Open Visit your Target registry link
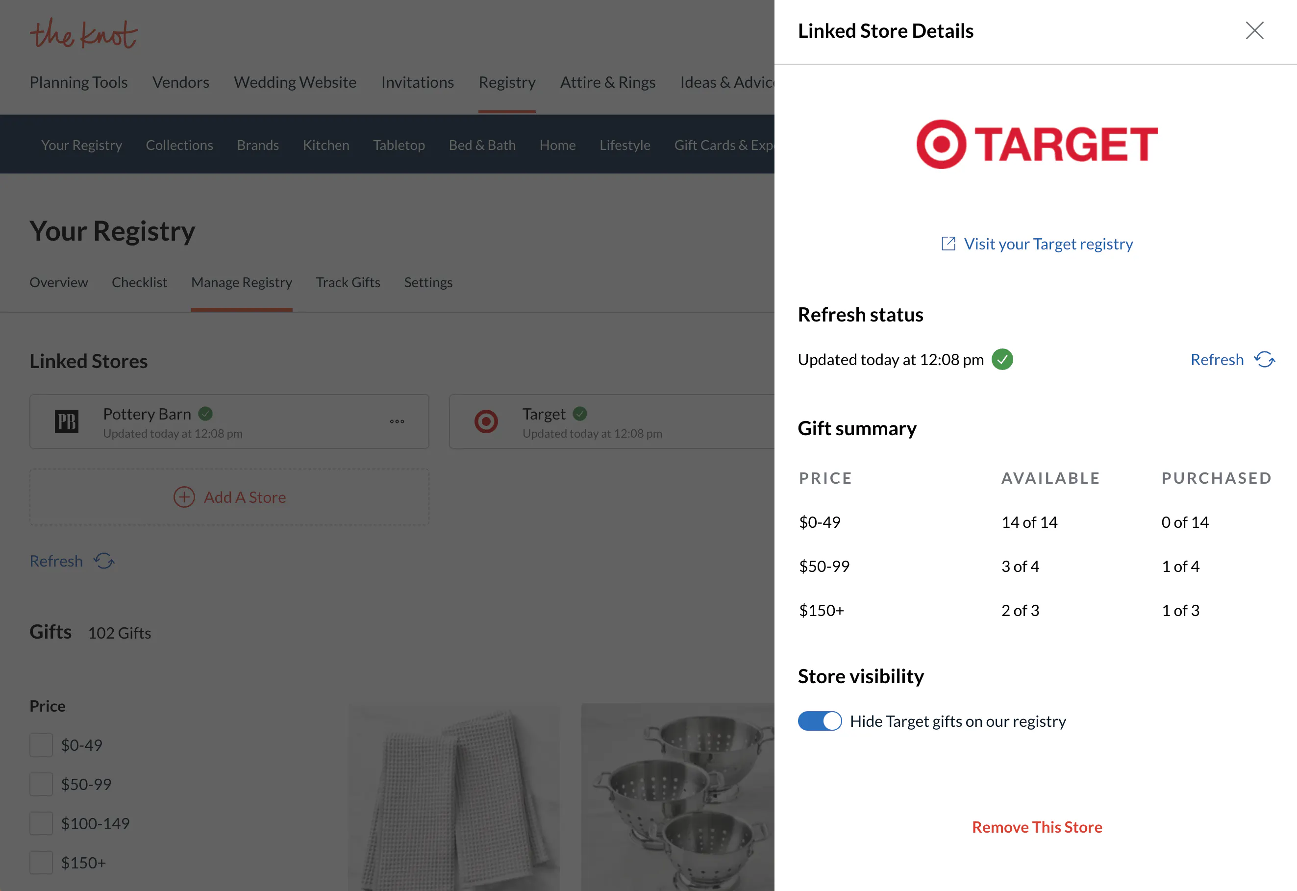 [x=1048, y=244]
